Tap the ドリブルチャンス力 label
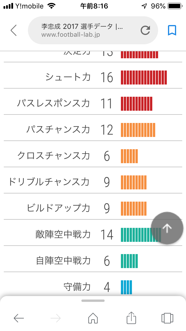This screenshot has width=186, height=331. click(49, 182)
